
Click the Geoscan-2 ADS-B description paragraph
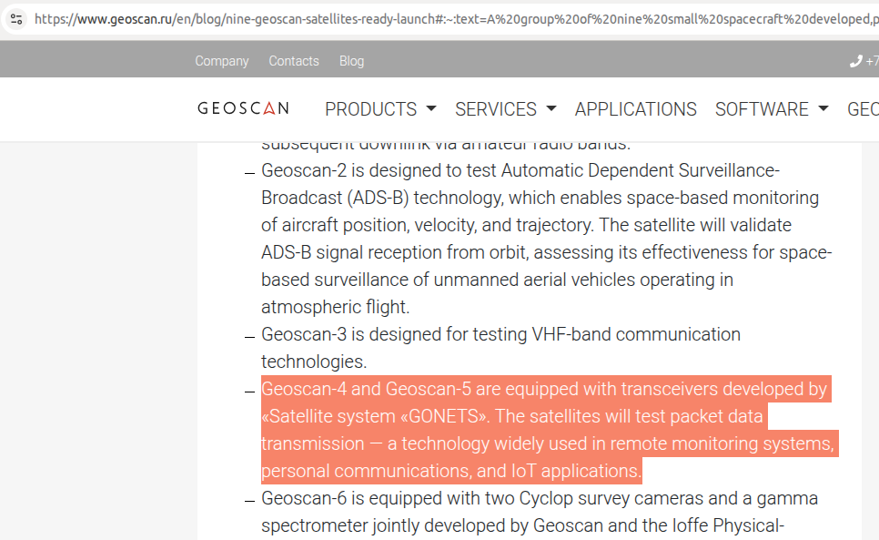tap(547, 239)
